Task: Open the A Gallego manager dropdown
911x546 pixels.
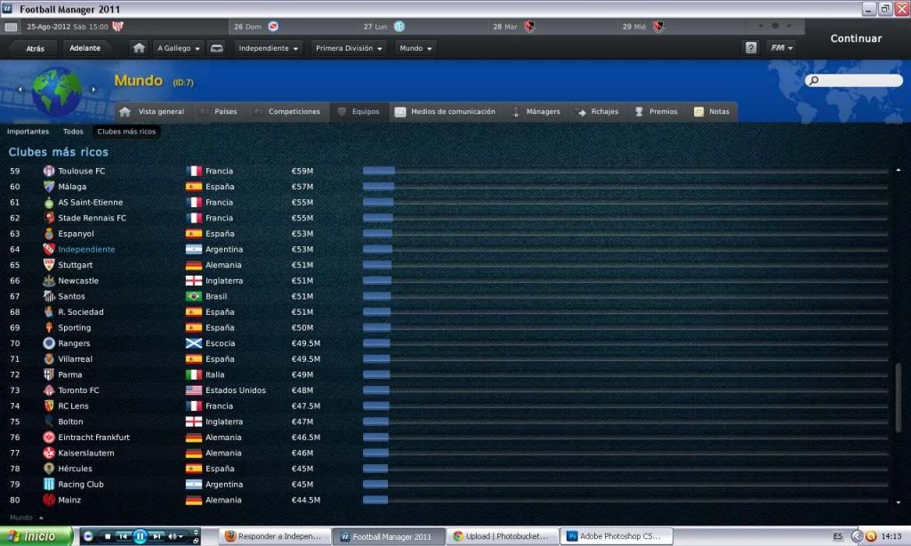Action: (x=178, y=48)
